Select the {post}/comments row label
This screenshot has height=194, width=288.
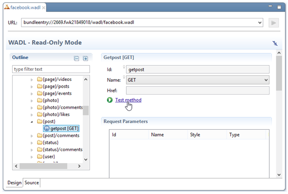click(x=61, y=136)
